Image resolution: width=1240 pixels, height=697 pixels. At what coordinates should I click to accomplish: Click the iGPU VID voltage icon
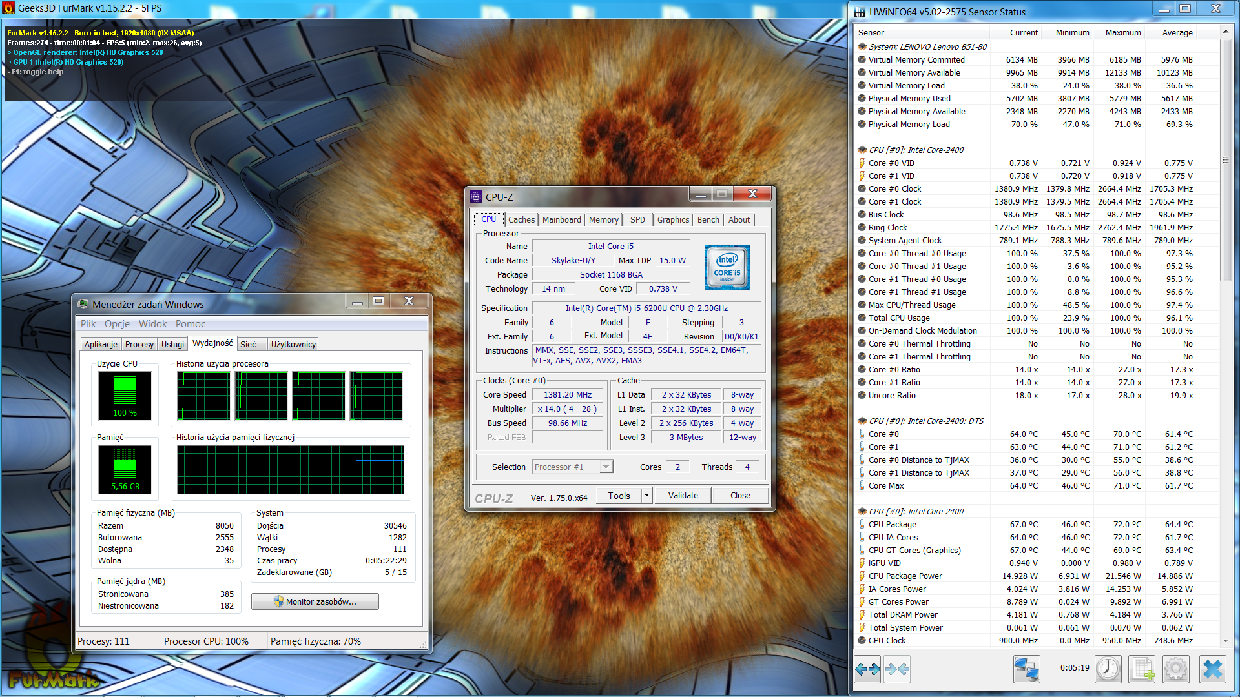862,563
